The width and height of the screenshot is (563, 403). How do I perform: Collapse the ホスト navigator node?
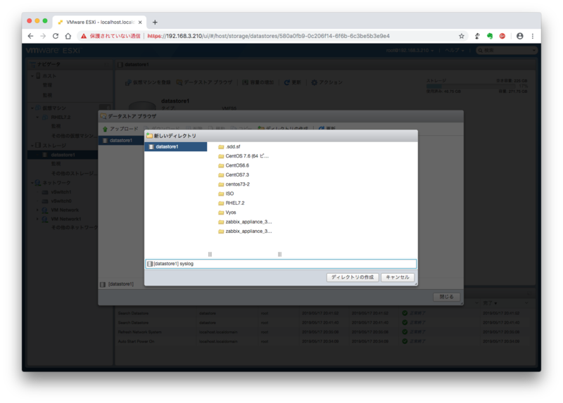32,76
